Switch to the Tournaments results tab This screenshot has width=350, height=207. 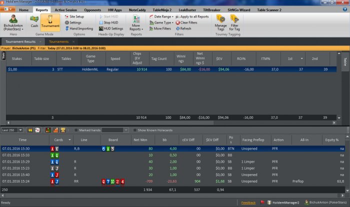pyautogui.click(x=59, y=41)
